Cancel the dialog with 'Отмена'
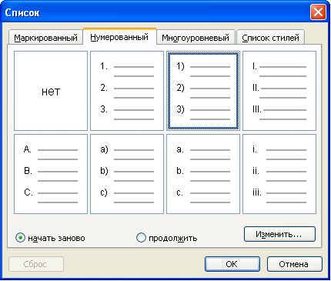The height and width of the screenshot is (281, 331). point(294,264)
